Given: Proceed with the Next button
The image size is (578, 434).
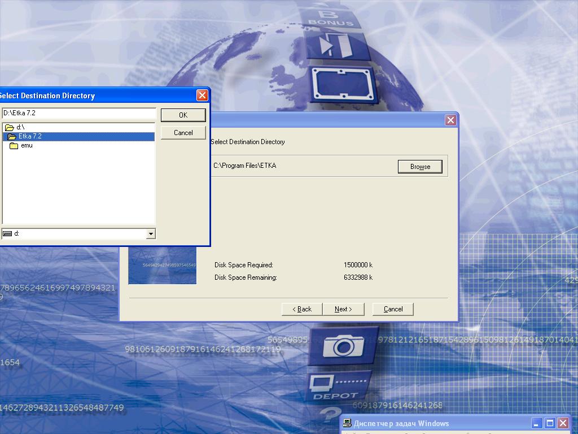Looking at the screenshot, I should click(x=343, y=309).
